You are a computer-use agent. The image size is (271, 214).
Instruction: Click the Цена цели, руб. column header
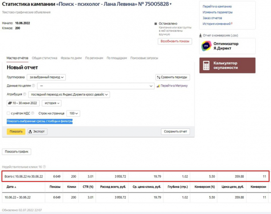[x=233, y=187]
